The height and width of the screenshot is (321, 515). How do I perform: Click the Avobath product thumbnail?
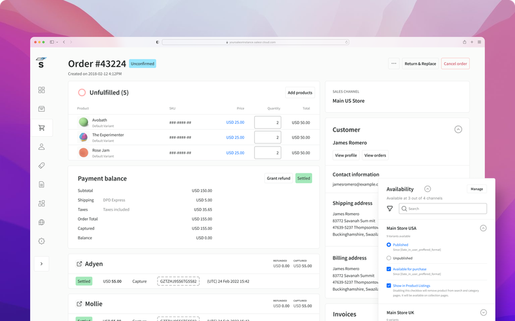(84, 122)
